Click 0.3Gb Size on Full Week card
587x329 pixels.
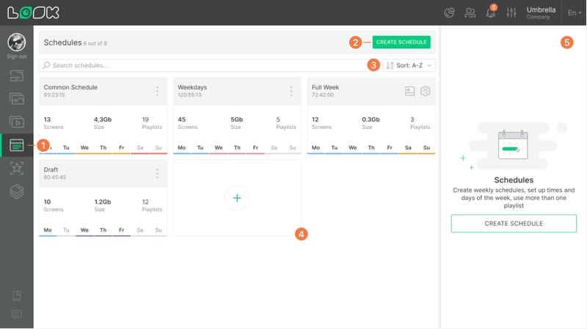pyautogui.click(x=371, y=123)
